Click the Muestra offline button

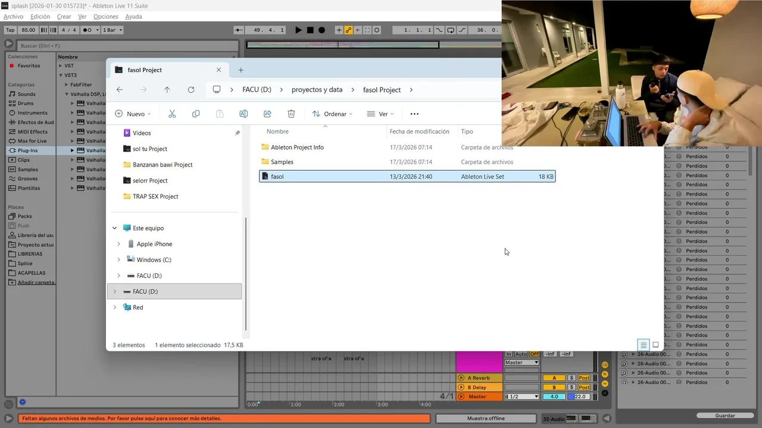pyautogui.click(x=486, y=418)
